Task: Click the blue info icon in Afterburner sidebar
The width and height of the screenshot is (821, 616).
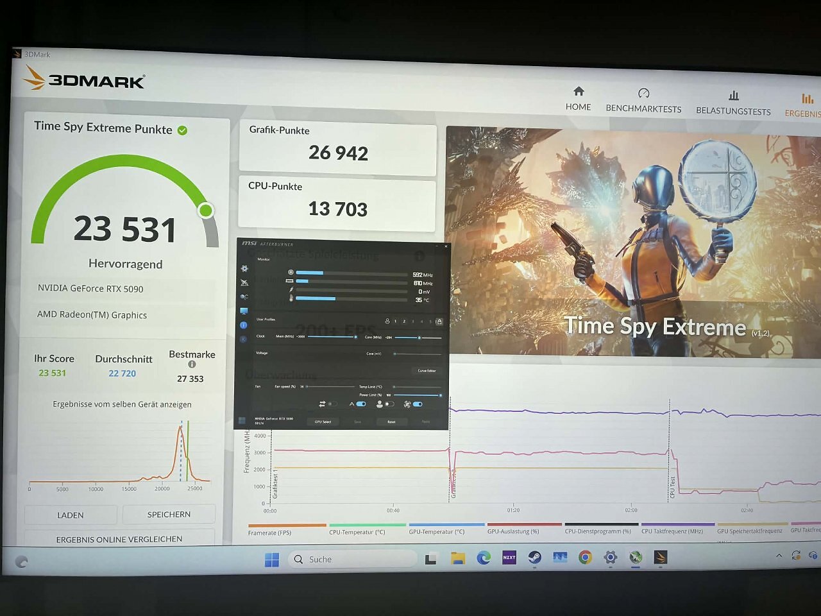Action: (x=244, y=325)
